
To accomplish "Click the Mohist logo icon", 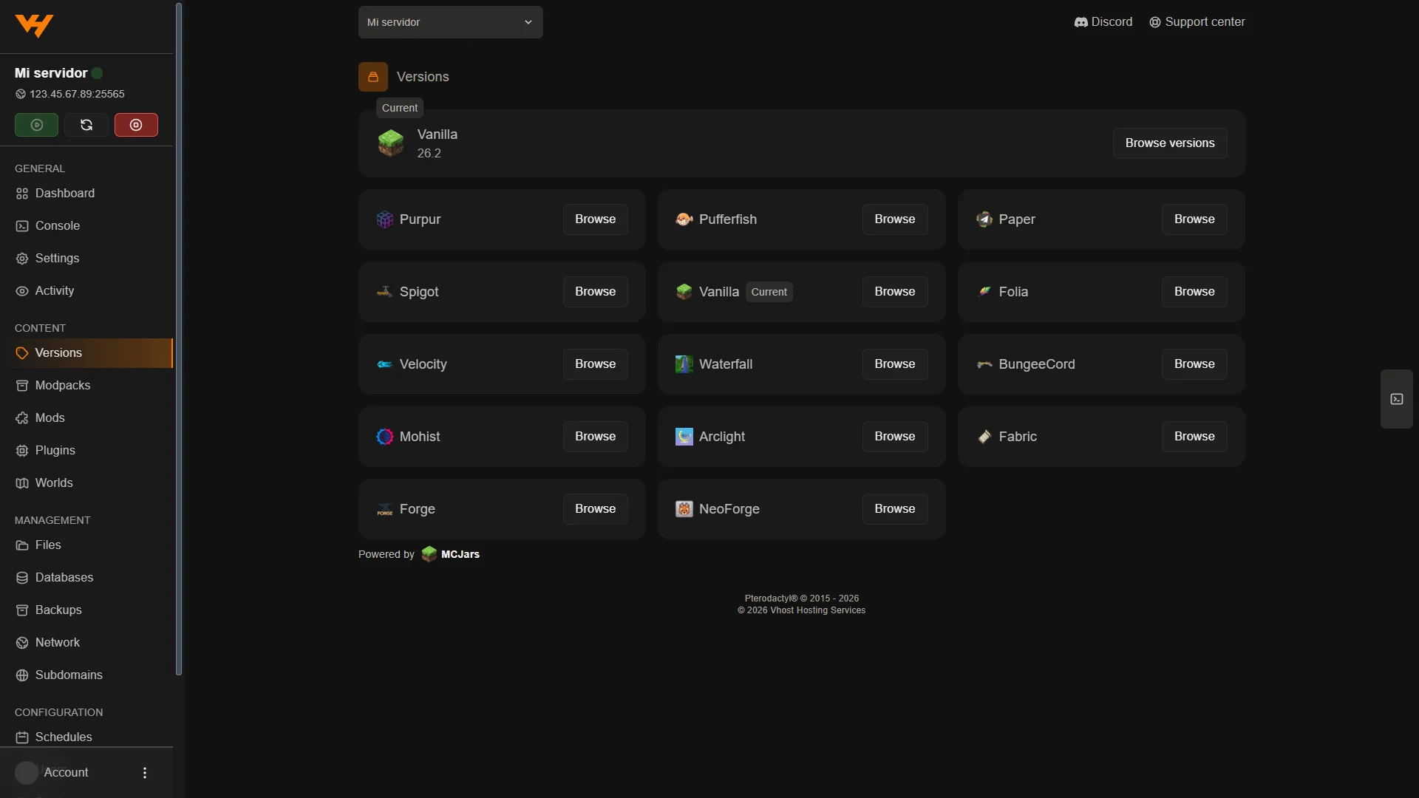I will tap(385, 437).
